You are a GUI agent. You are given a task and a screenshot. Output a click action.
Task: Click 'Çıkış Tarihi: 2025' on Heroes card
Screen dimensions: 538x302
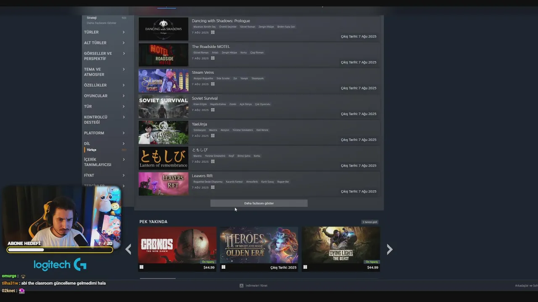pyautogui.click(x=283, y=268)
